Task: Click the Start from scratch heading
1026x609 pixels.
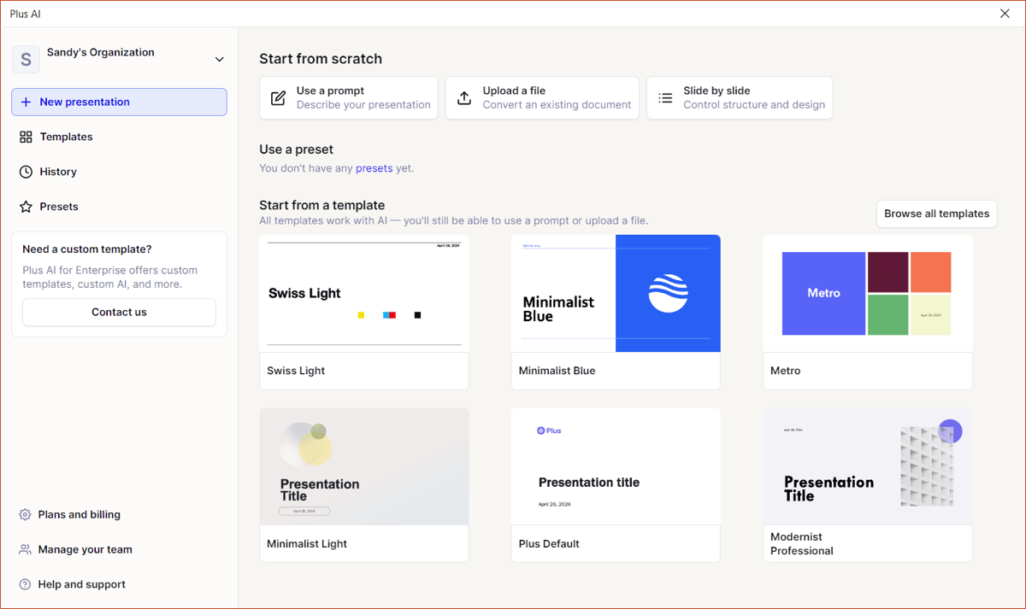Action: coord(321,59)
